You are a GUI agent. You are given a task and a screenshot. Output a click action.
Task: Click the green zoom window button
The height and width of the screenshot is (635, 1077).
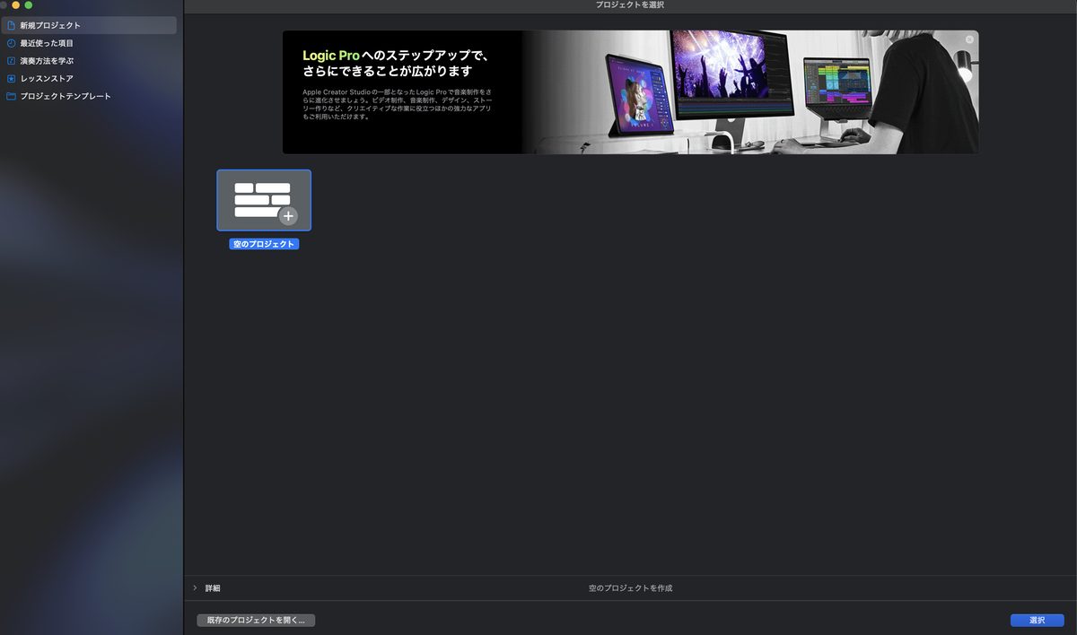coord(29,5)
